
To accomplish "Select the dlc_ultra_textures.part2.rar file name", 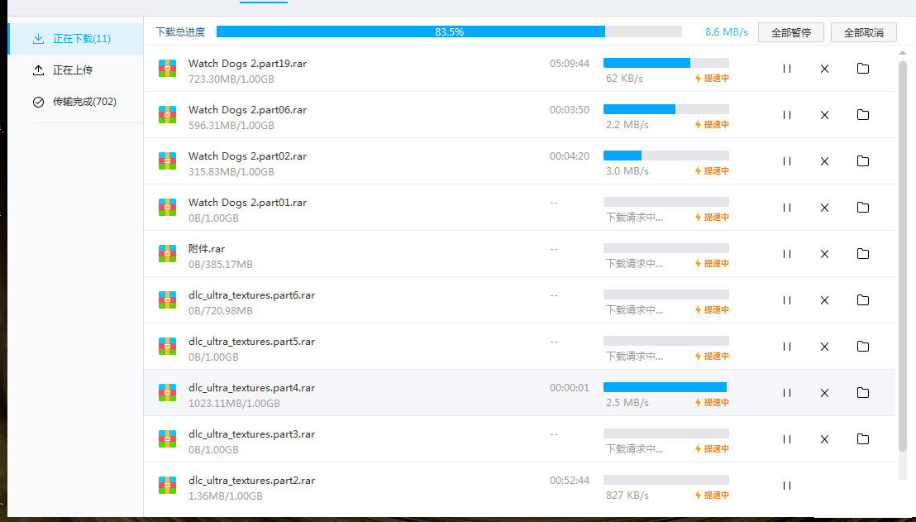I will coord(251,481).
